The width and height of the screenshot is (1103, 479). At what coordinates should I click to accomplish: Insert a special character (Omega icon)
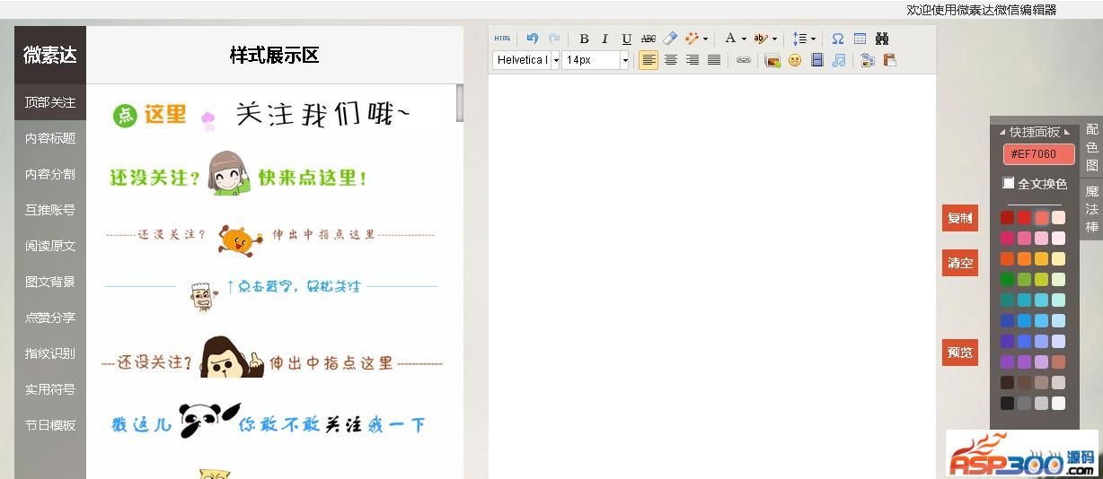pos(838,39)
